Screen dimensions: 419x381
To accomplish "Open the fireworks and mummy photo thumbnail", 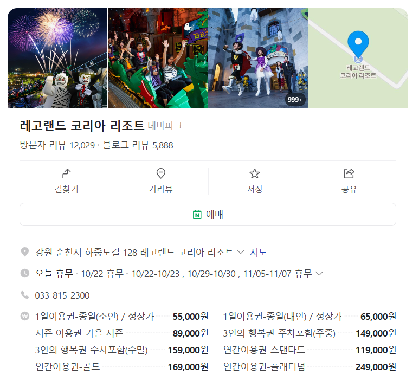I will (x=57, y=58).
